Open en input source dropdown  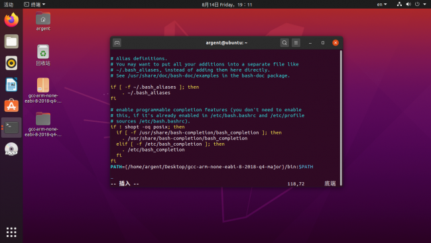click(x=381, y=5)
